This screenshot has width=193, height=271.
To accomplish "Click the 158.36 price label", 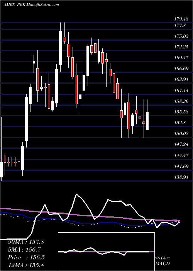I will click(181, 101).
